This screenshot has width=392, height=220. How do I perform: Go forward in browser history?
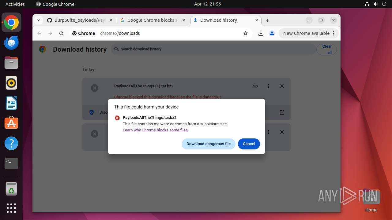50,33
